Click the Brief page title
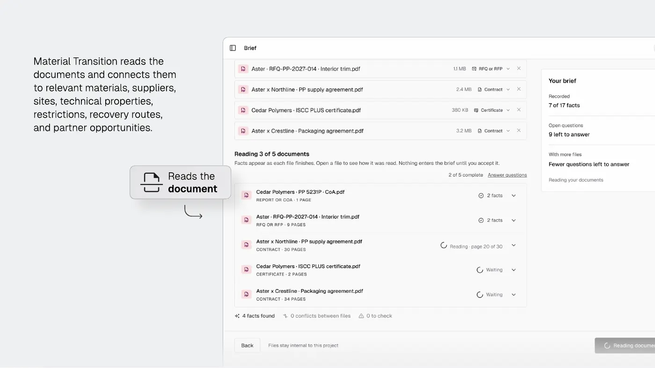The width and height of the screenshot is (655, 368). [250, 48]
